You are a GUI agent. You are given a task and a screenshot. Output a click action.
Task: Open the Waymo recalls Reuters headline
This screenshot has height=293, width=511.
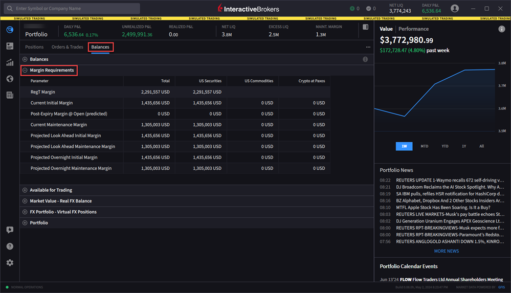click(450, 180)
